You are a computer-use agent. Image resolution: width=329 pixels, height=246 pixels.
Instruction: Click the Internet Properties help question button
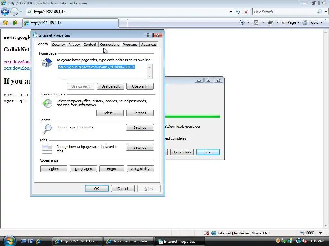(x=148, y=35)
